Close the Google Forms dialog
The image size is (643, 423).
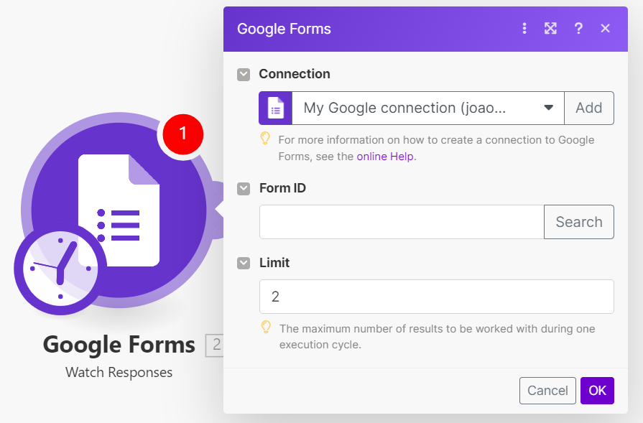pos(605,28)
